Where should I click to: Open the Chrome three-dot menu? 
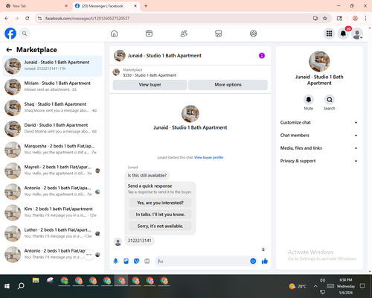coord(365,18)
